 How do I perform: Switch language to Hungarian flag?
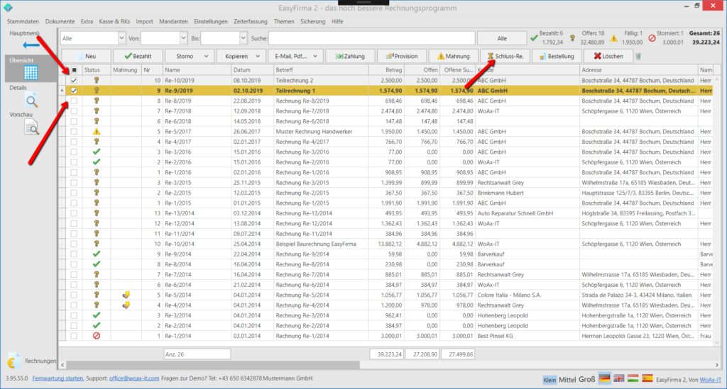(633, 378)
